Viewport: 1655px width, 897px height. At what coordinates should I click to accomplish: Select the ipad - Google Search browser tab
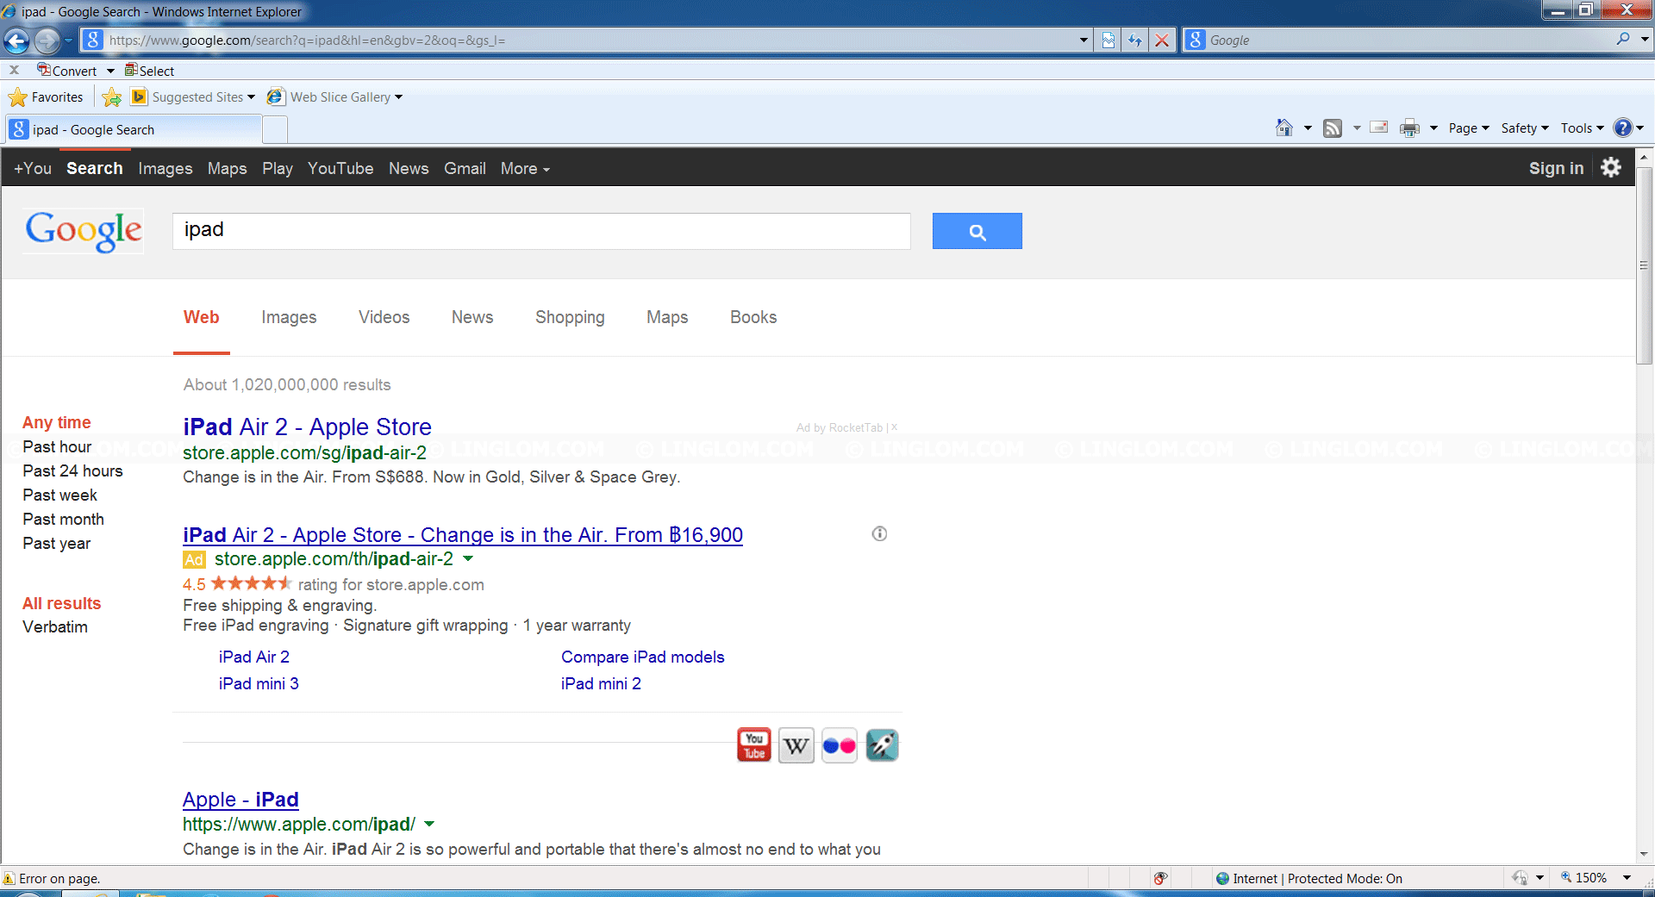click(x=134, y=129)
